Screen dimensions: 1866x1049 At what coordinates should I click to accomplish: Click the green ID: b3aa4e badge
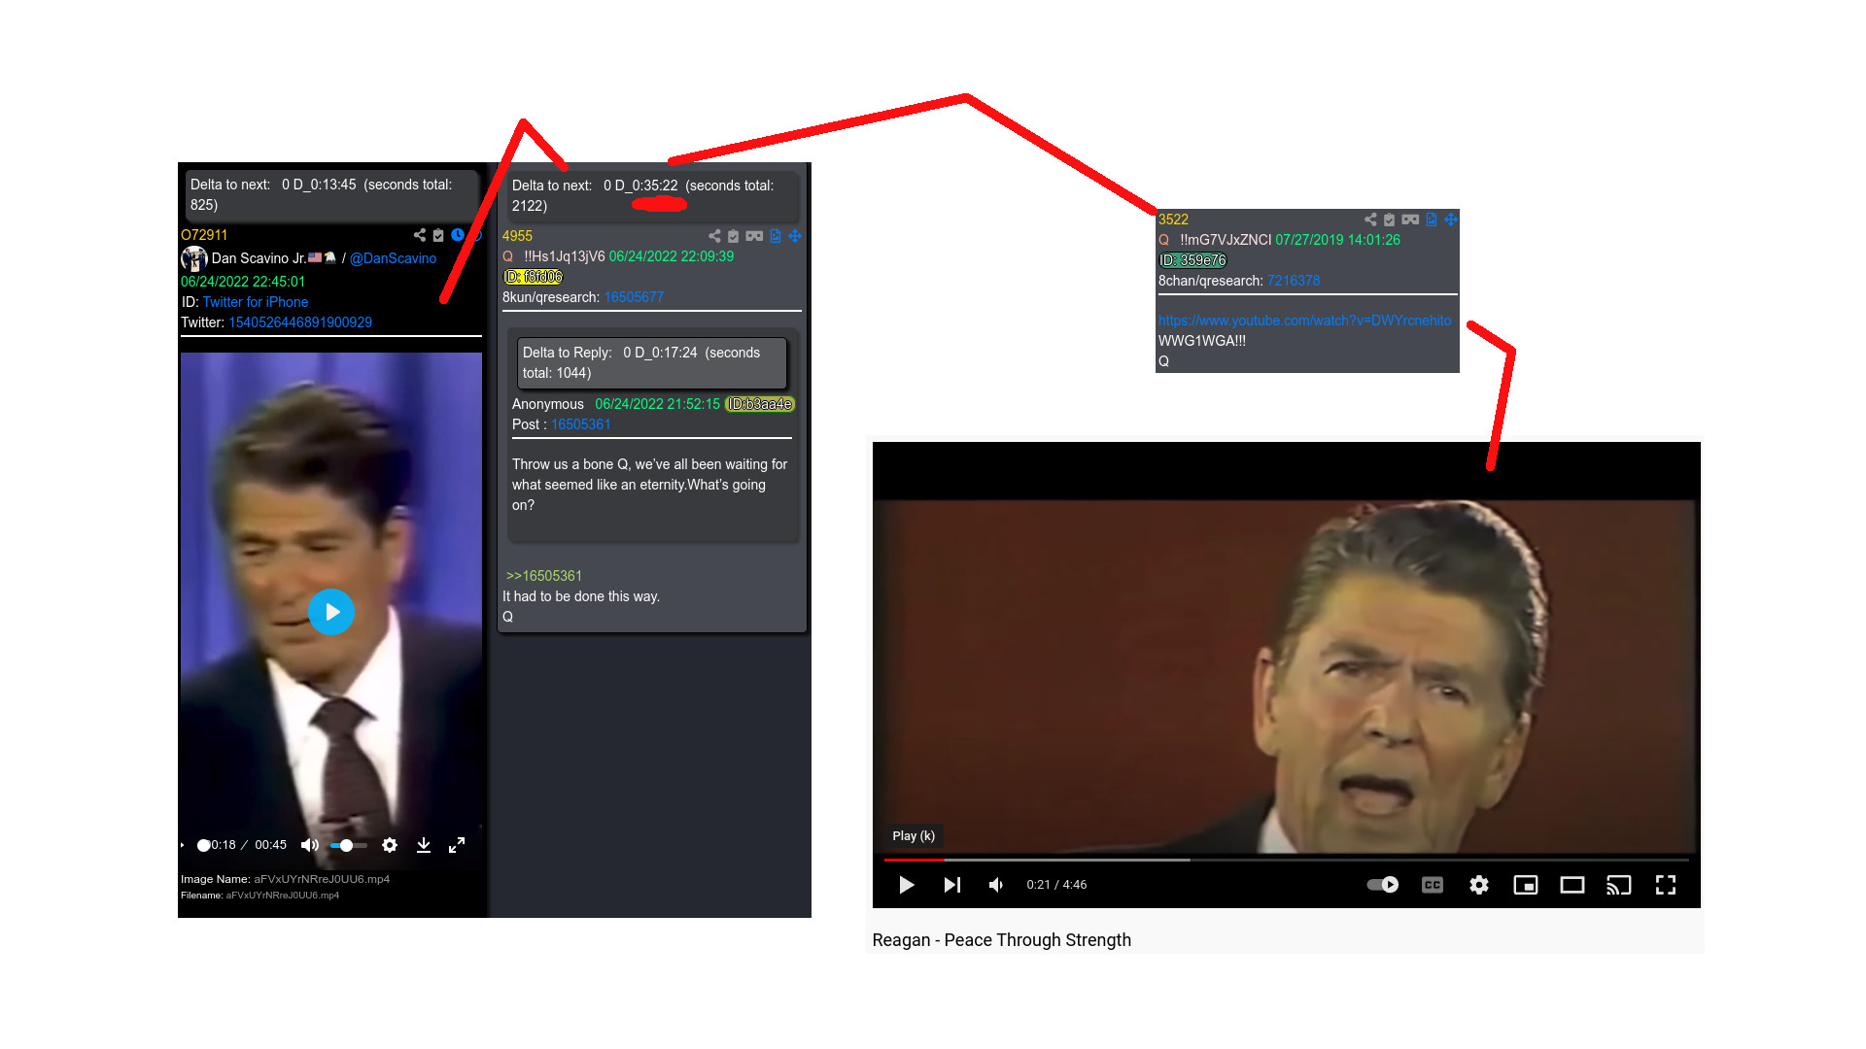pyautogui.click(x=760, y=404)
